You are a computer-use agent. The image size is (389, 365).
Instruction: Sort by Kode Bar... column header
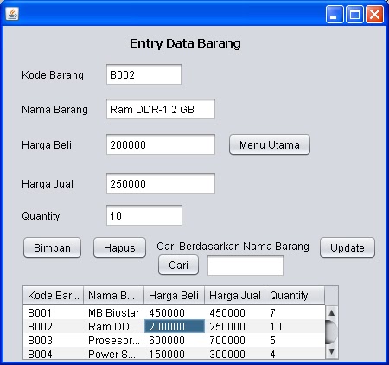54,296
